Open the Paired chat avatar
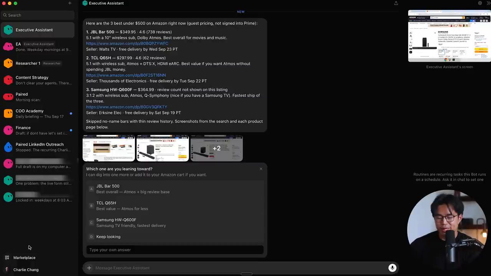This screenshot has height=276, width=491. [x=8, y=97]
